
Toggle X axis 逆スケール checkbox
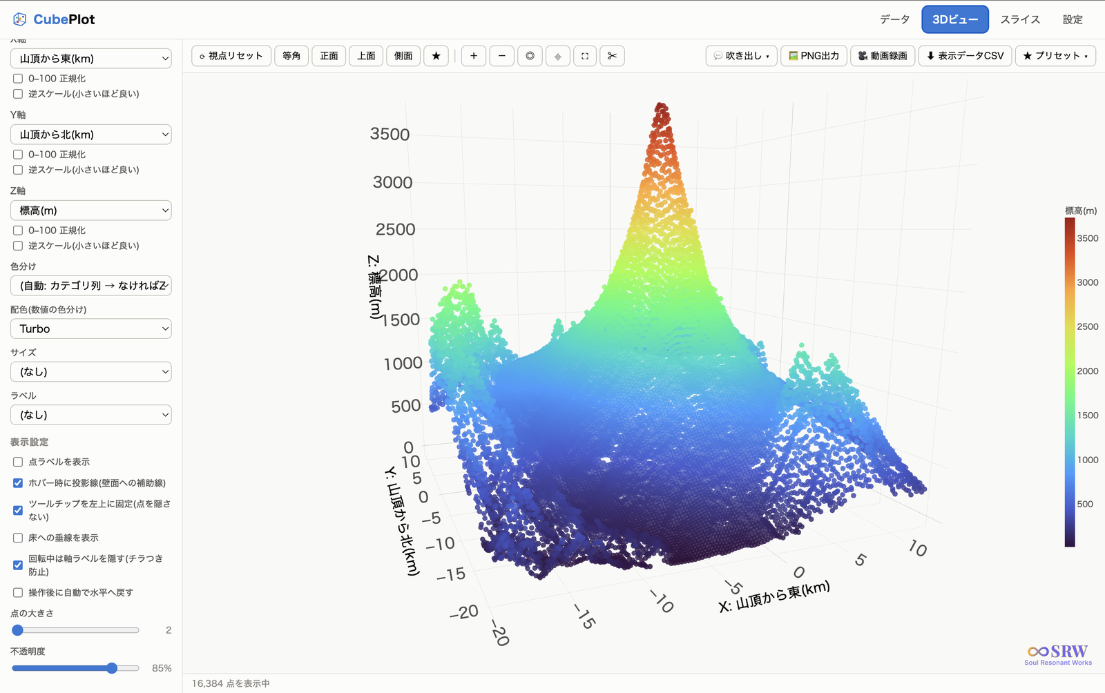point(18,94)
